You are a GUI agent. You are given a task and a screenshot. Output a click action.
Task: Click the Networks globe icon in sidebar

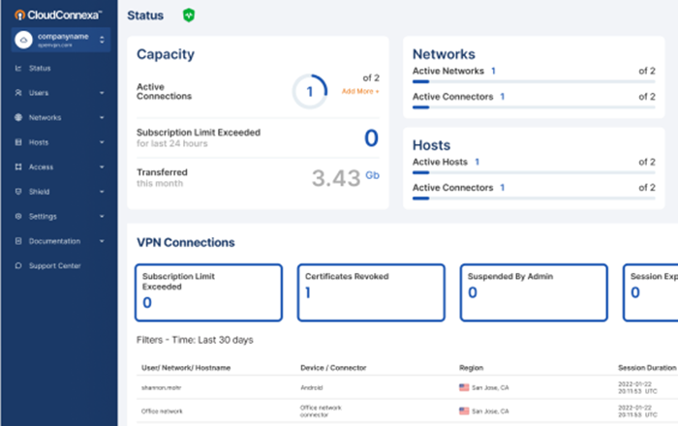coord(18,117)
